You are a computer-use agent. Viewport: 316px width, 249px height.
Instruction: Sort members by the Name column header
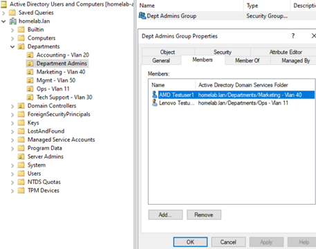[172, 85]
